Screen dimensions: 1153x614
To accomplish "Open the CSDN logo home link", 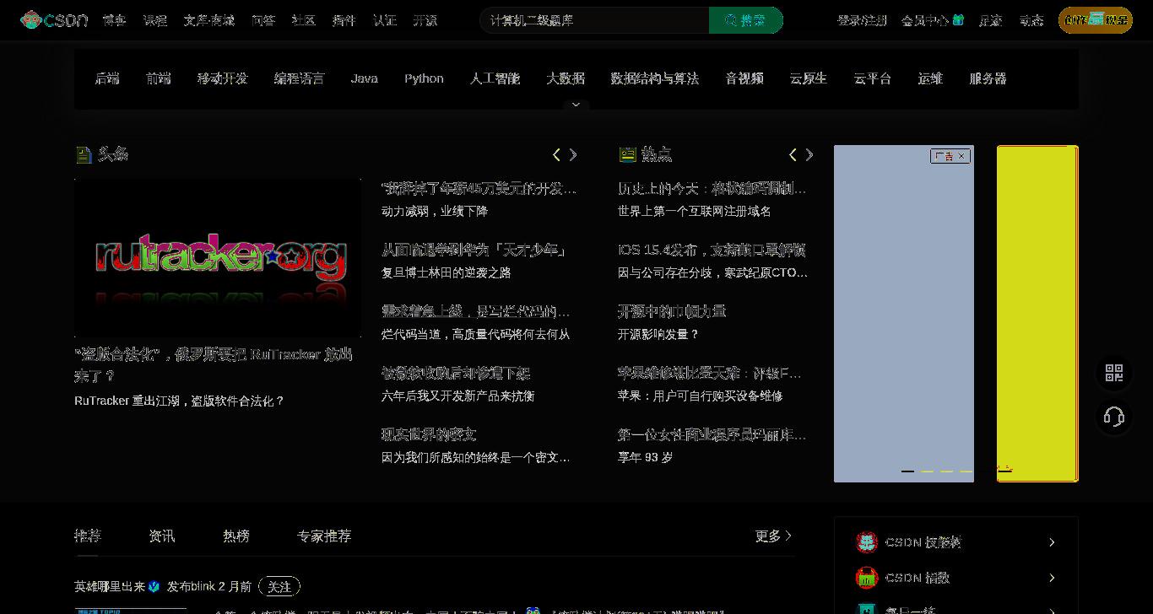I will tap(54, 20).
